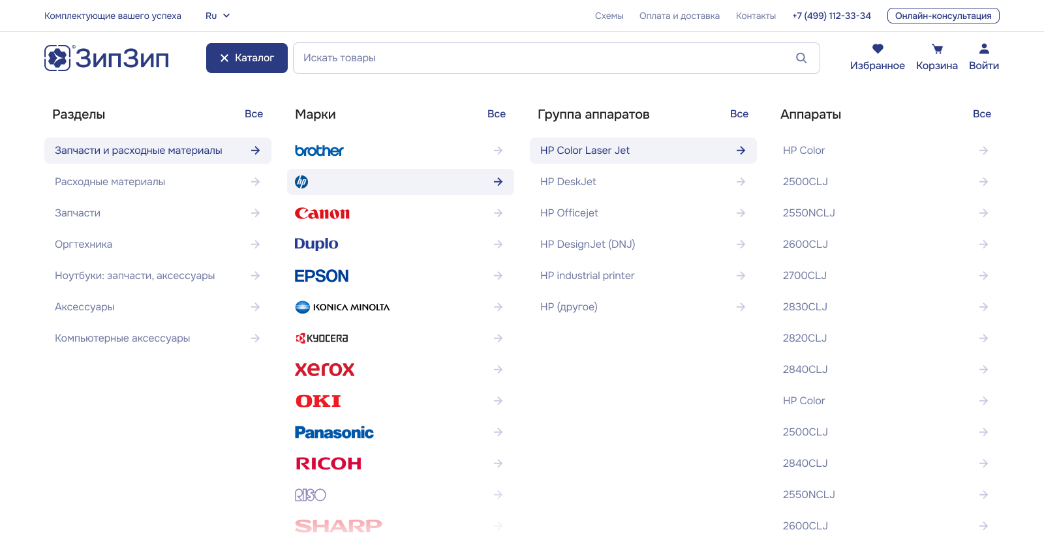The width and height of the screenshot is (1044, 547).
Task: Open the Схемы link
Action: [609, 16]
